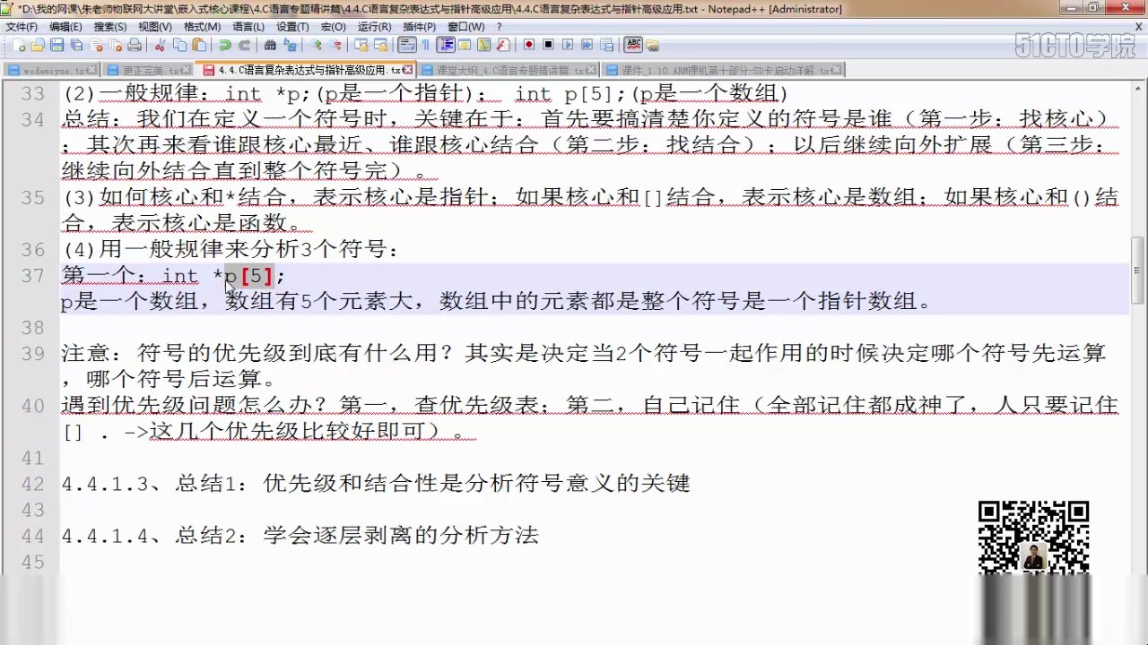Screen dimensions: 1148x645
Task: Cut selection with the scissors icon
Action: point(161,45)
